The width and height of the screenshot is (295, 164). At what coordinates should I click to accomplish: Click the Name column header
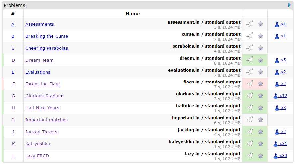tap(133, 14)
